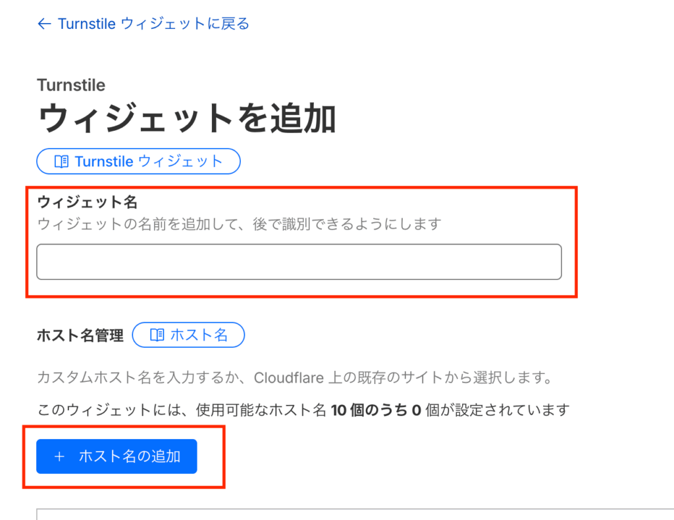Screen dimensions: 674x520
Task: Focus the ウィジェット名 text input field
Action: point(299,262)
